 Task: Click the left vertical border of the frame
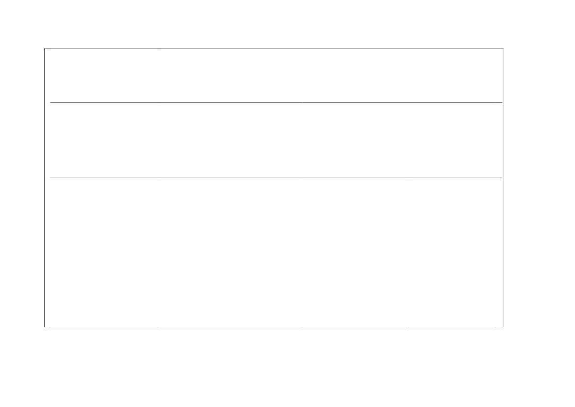coord(44,188)
